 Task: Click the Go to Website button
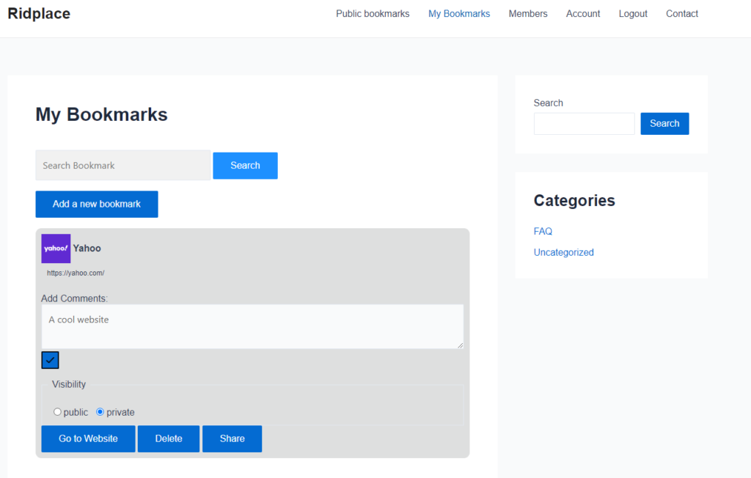click(x=88, y=438)
